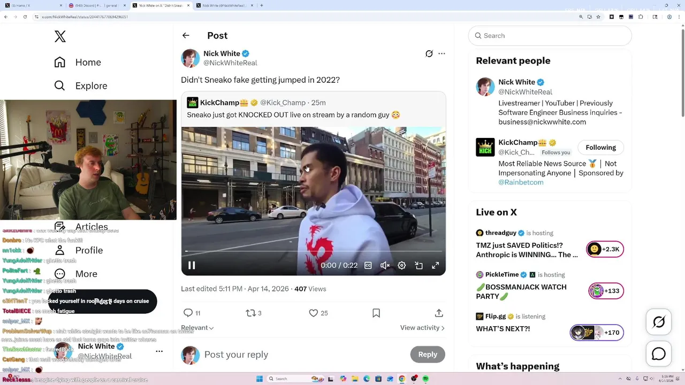685x385 pixels.
Task: Open Home in the X sidebar
Action: (x=78, y=62)
